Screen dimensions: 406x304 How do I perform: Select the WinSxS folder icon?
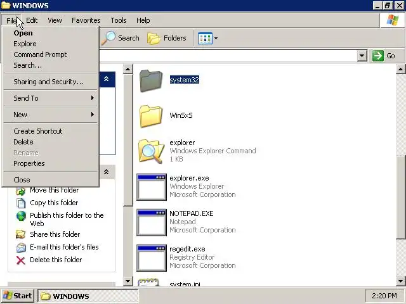click(x=151, y=116)
